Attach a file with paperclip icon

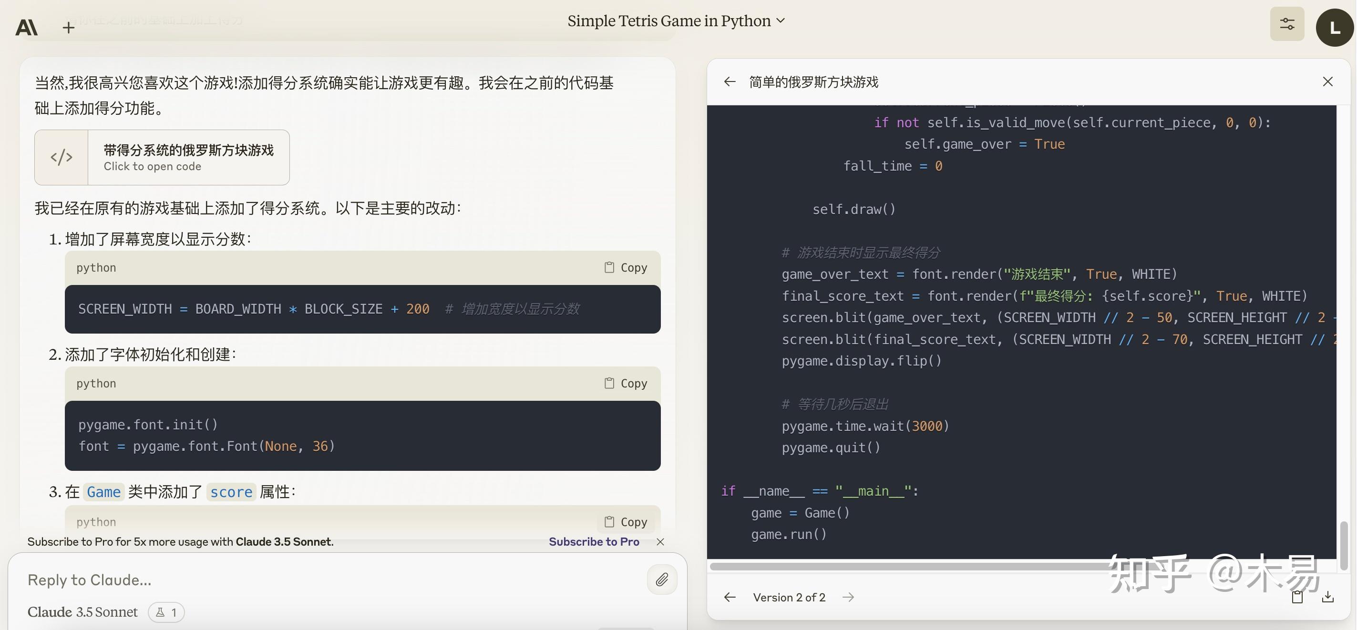coord(662,579)
